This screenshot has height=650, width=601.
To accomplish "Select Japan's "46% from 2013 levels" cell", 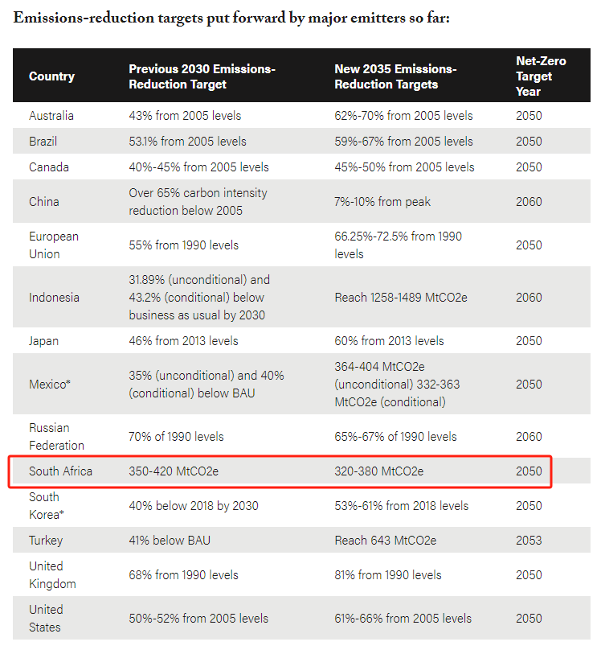I will (x=183, y=341).
